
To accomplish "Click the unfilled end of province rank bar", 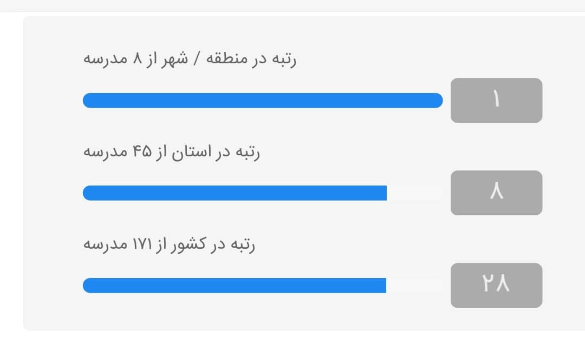I will (414, 193).
